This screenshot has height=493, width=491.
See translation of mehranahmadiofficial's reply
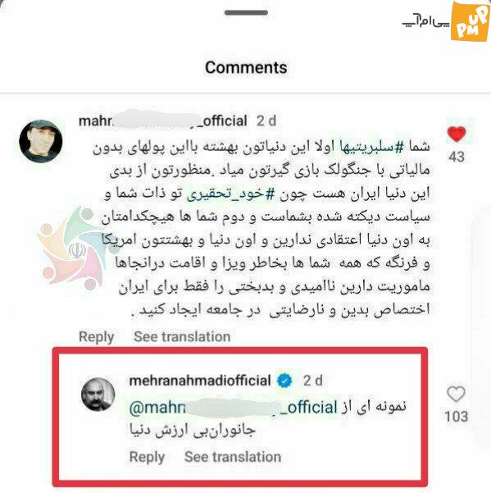point(233,457)
